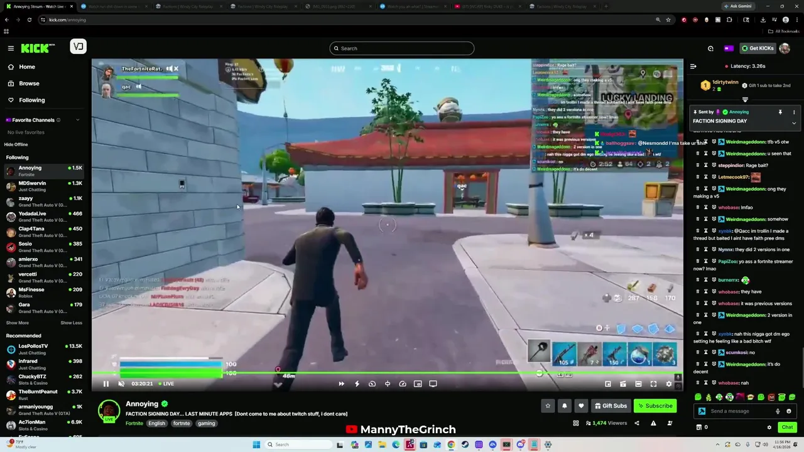This screenshot has width=804, height=452.
Task: Click the English tag
Action: click(x=156, y=423)
